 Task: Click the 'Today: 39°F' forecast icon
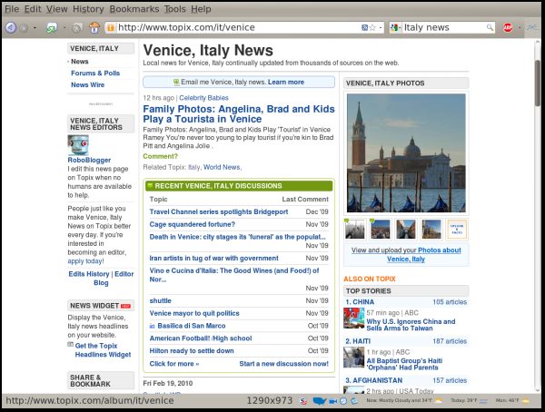[x=483, y=400]
